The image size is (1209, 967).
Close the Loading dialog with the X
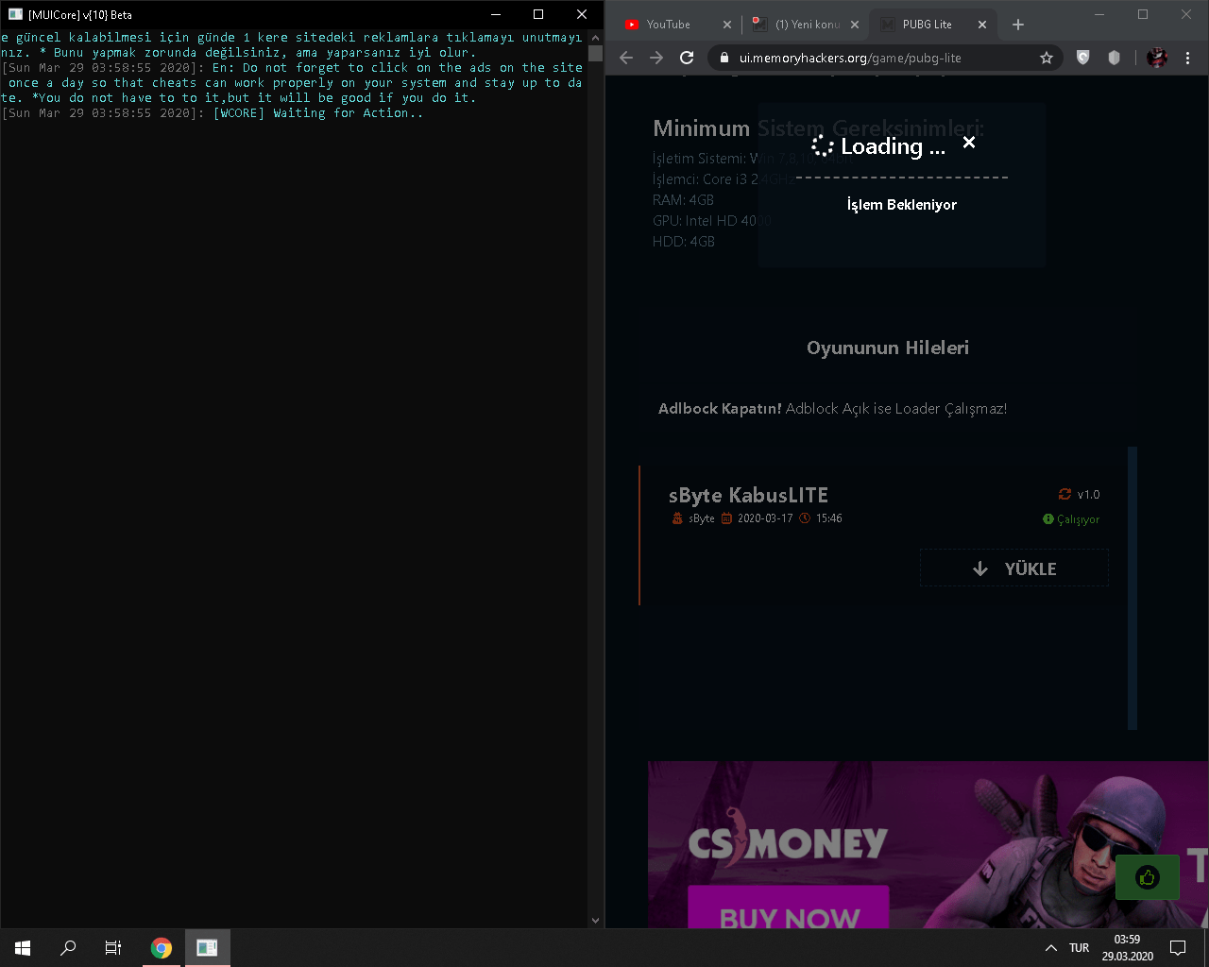969,143
